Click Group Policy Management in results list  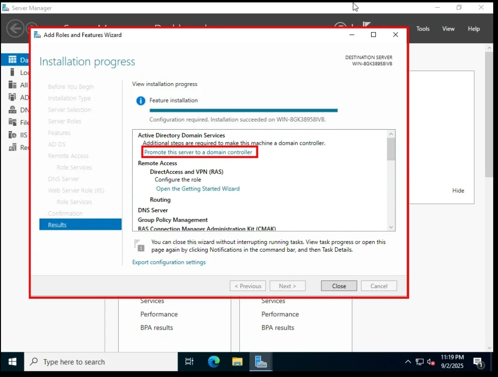click(173, 220)
